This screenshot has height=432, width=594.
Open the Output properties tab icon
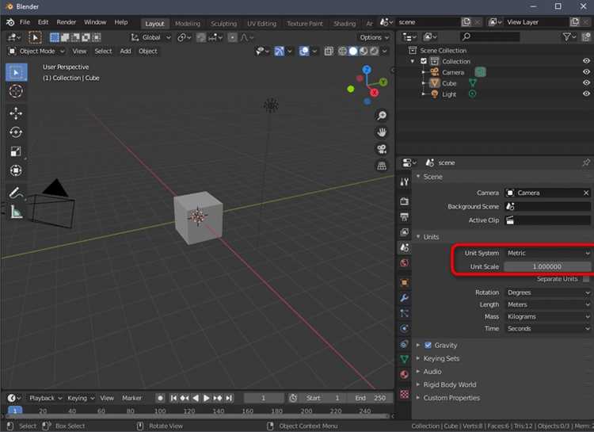click(404, 216)
